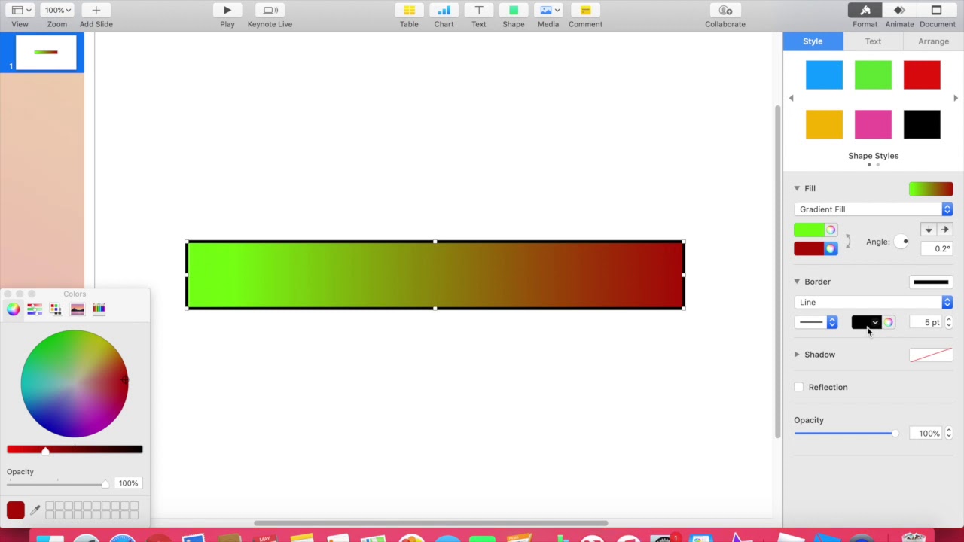The image size is (964, 542).
Task: Open the border line style dropdown
Action: pos(816,322)
